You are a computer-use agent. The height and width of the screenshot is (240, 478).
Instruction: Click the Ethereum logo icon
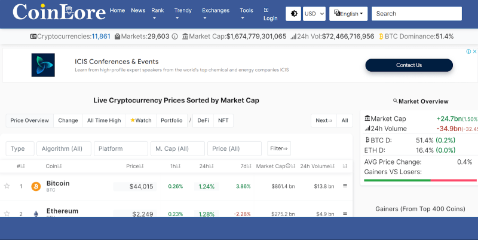pyautogui.click(x=36, y=214)
